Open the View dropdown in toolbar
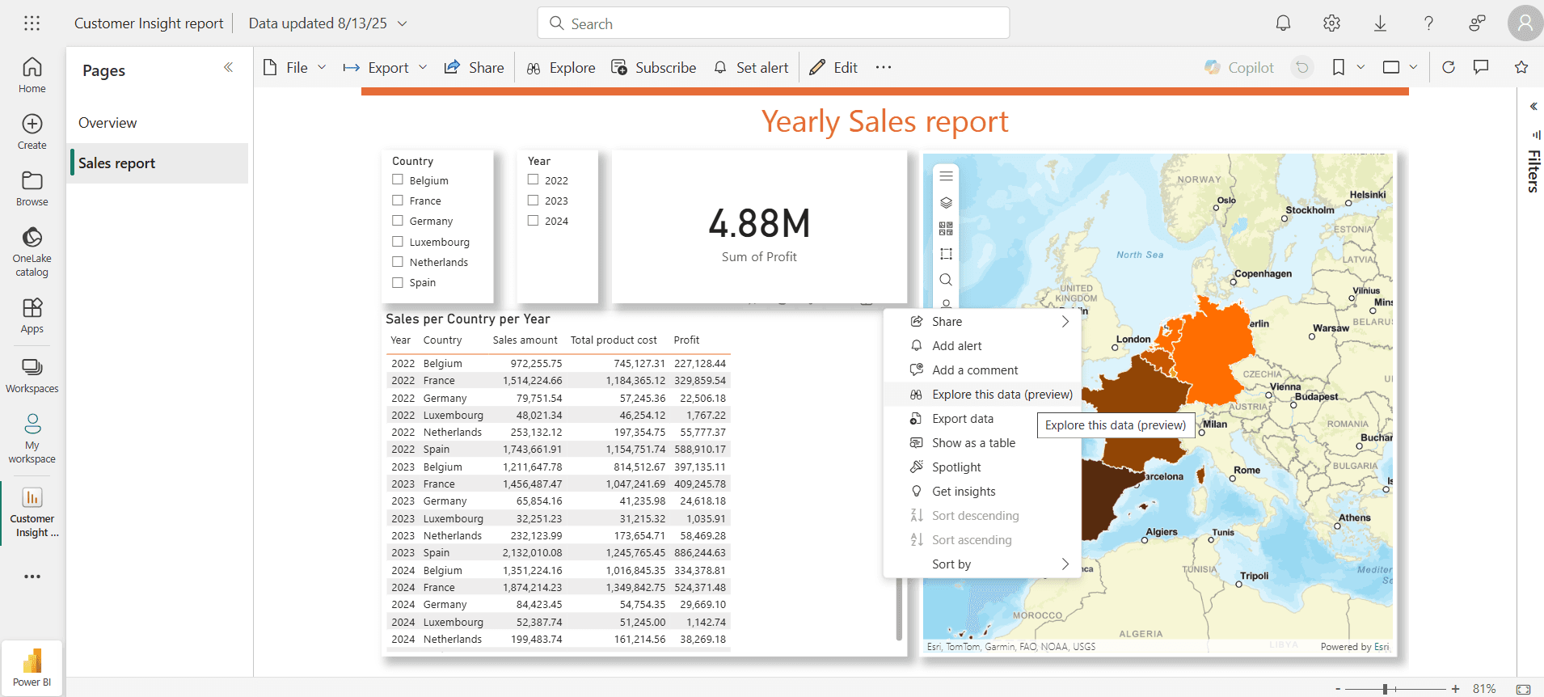Viewport: 1544px width, 697px height. (x=1400, y=68)
